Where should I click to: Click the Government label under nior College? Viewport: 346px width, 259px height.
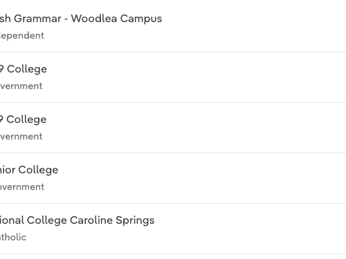22,187
